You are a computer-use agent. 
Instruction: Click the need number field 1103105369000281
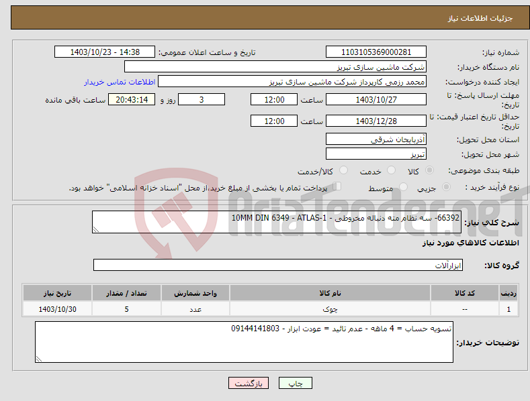point(376,52)
